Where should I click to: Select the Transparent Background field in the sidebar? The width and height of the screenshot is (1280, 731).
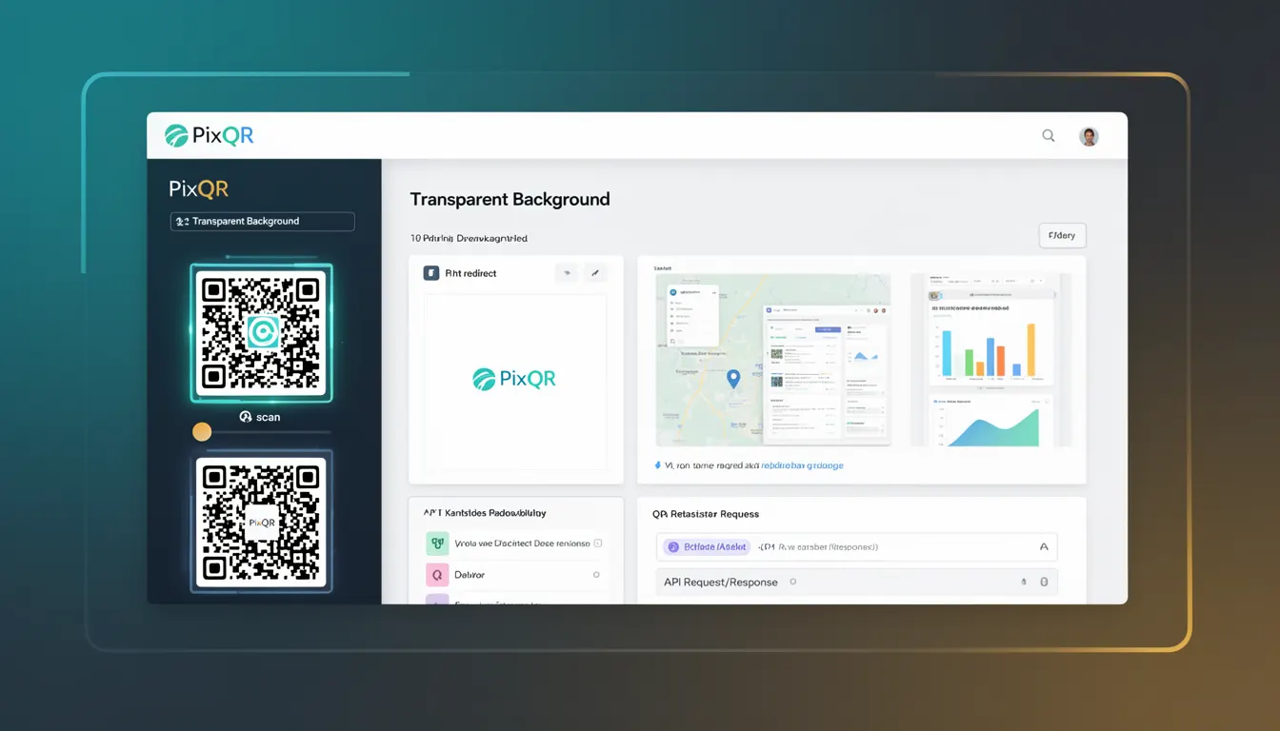[262, 221]
